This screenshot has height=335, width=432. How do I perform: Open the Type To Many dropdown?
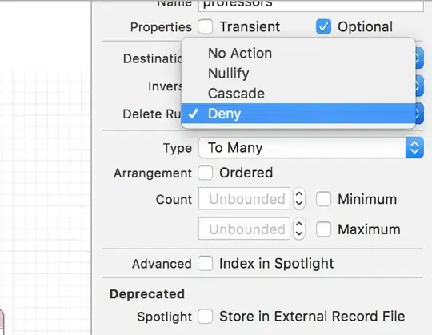point(310,148)
